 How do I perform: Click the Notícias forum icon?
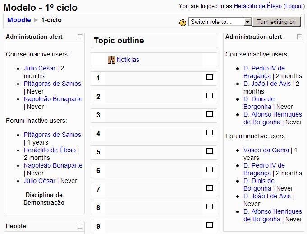click(x=112, y=60)
